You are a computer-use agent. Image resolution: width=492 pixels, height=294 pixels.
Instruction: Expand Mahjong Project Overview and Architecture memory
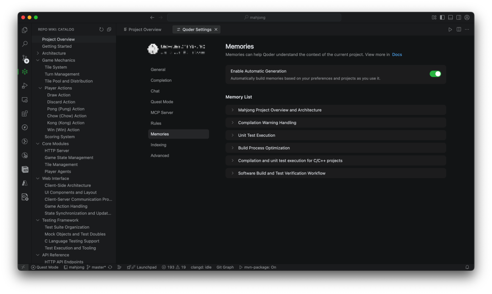pyautogui.click(x=279, y=110)
